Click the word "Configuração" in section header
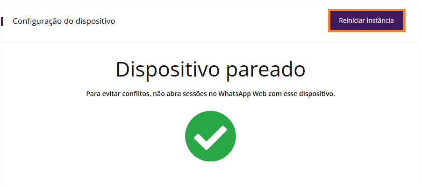 (x=37, y=21)
